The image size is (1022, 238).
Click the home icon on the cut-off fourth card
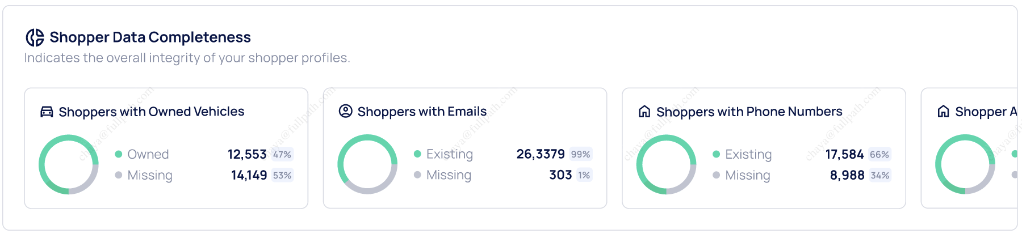[x=943, y=112]
